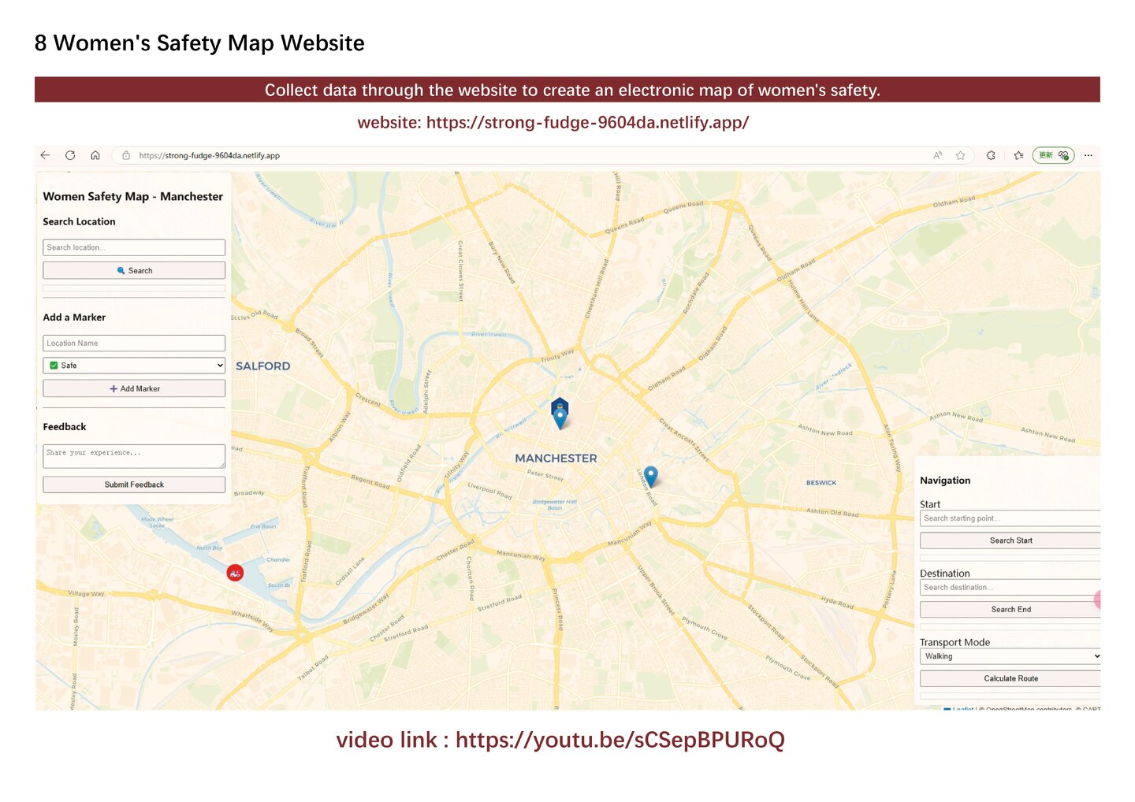
Task: Click the netlify website link in heading
Action: [x=587, y=122]
